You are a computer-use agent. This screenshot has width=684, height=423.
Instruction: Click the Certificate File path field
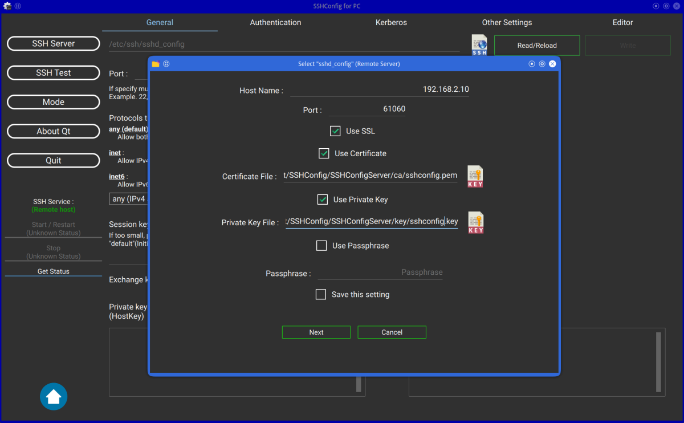point(370,176)
